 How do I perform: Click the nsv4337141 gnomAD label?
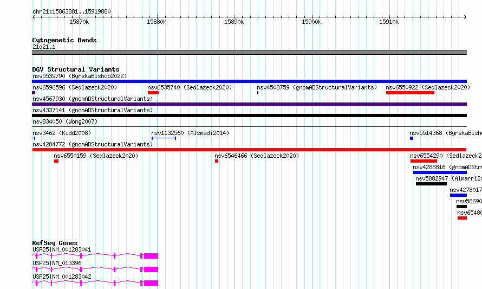pyautogui.click(x=93, y=110)
